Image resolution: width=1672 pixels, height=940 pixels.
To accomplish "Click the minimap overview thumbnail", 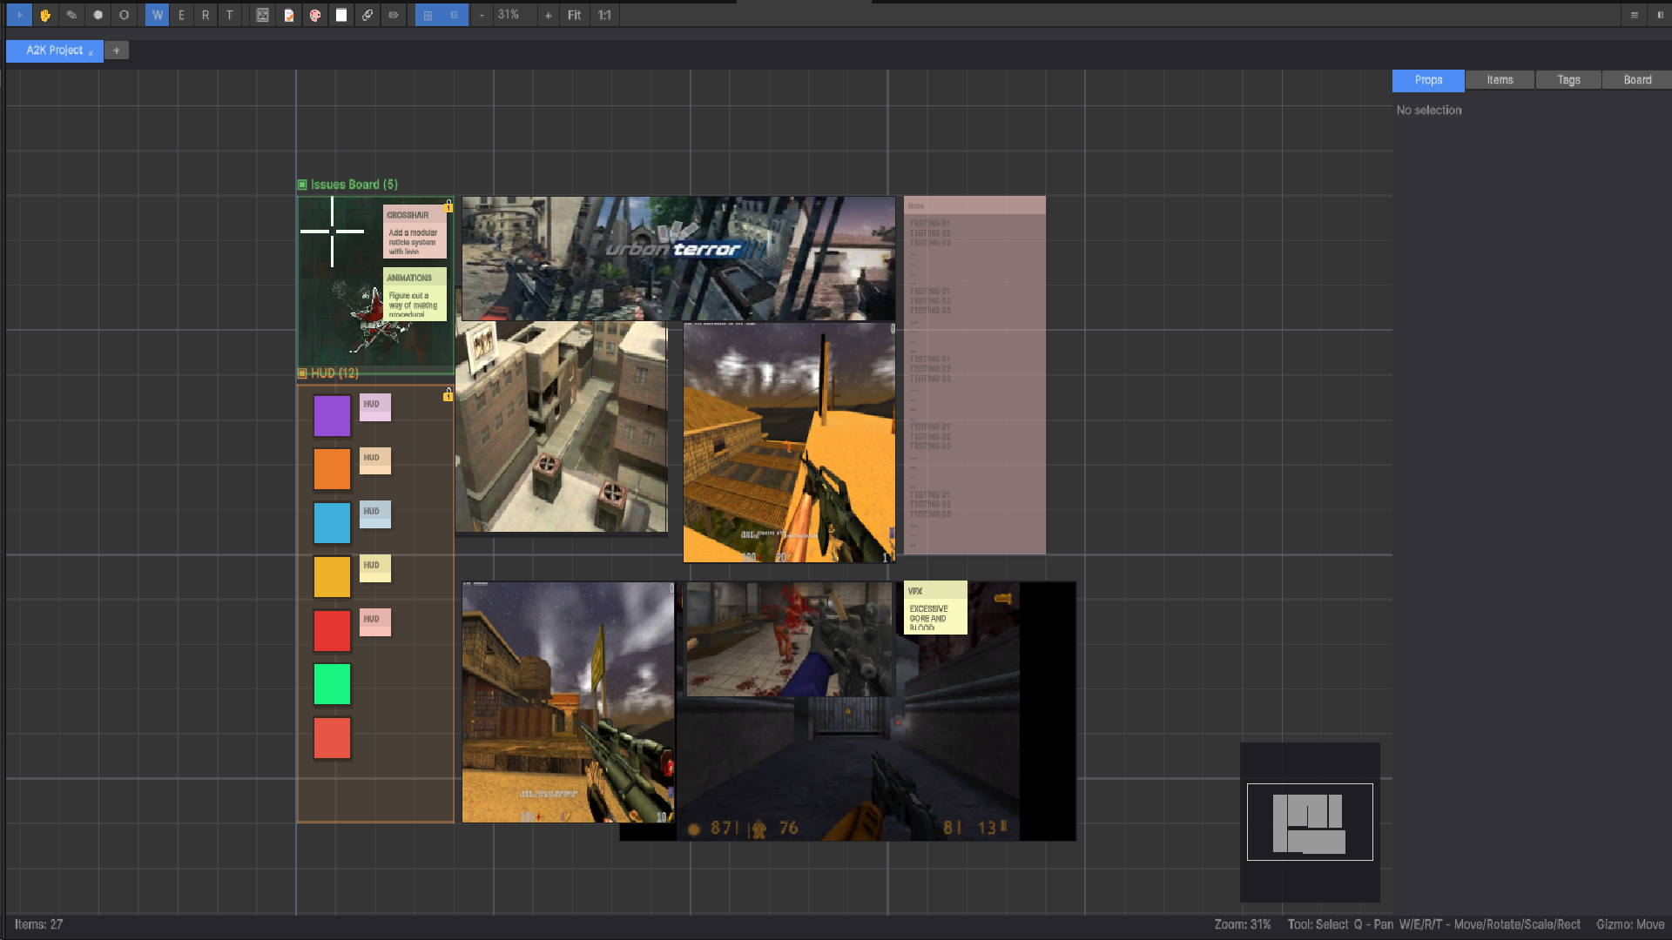I will [x=1309, y=822].
